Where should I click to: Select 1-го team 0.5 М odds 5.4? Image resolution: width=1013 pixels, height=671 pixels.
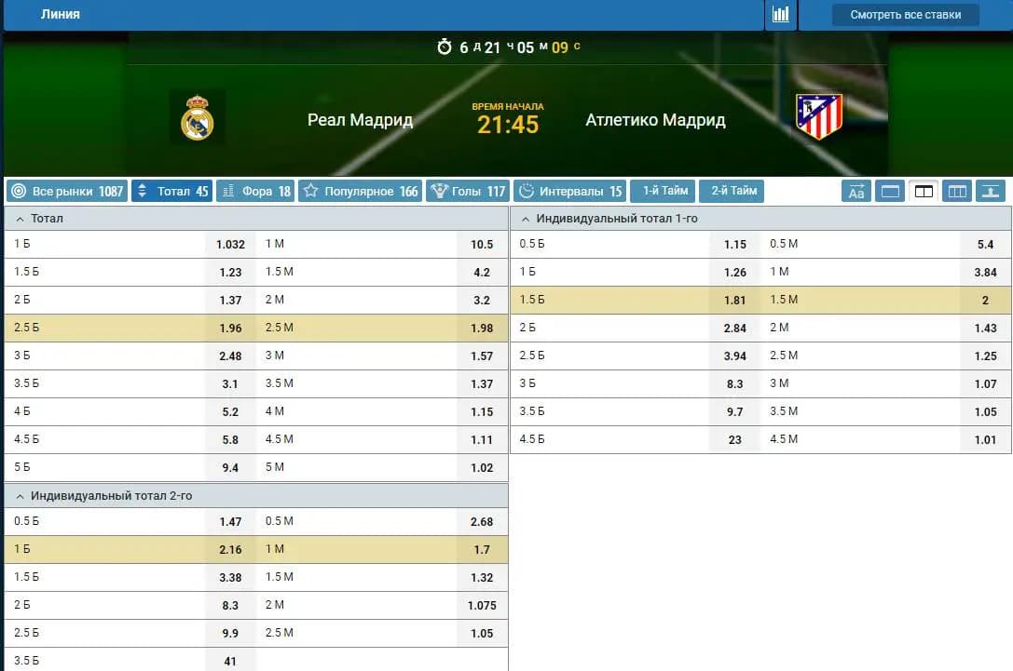(x=985, y=245)
